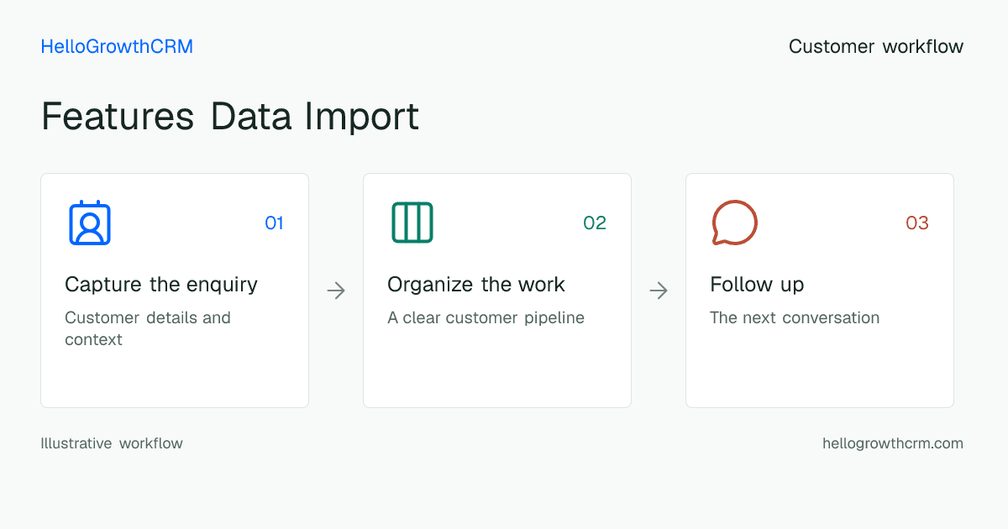
Task: Click the arrow between Organize and Follow up cards
Action: (x=659, y=291)
